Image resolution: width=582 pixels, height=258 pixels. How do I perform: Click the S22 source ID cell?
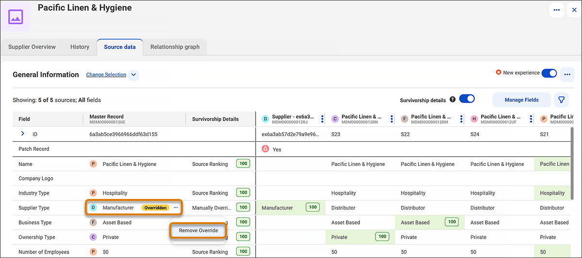tap(406, 134)
